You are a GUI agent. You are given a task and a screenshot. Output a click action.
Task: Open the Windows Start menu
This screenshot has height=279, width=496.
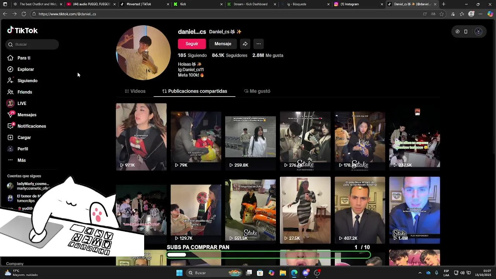point(179,273)
